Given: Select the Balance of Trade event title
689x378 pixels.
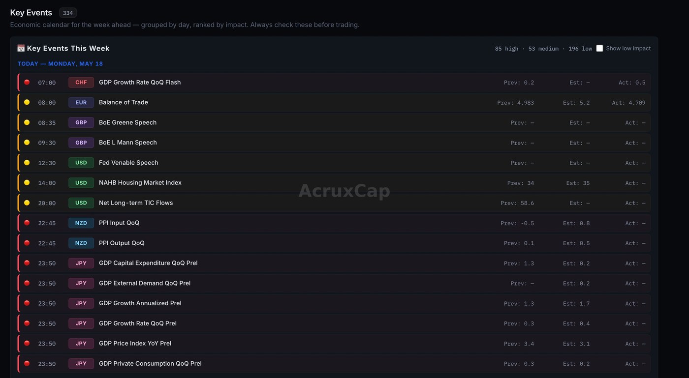Looking at the screenshot, I should [x=124, y=102].
